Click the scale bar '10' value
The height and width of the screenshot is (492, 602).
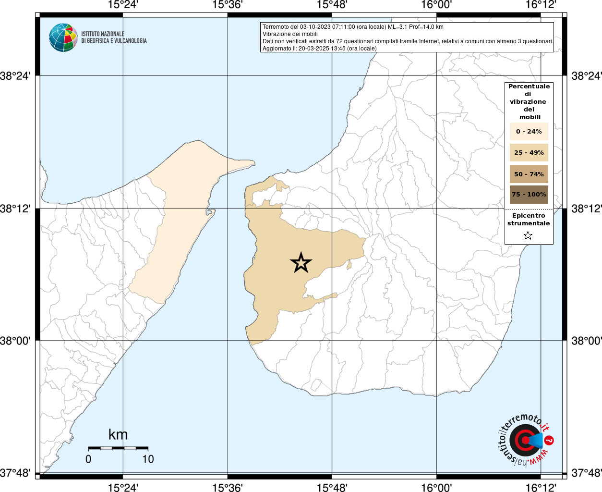(148, 459)
